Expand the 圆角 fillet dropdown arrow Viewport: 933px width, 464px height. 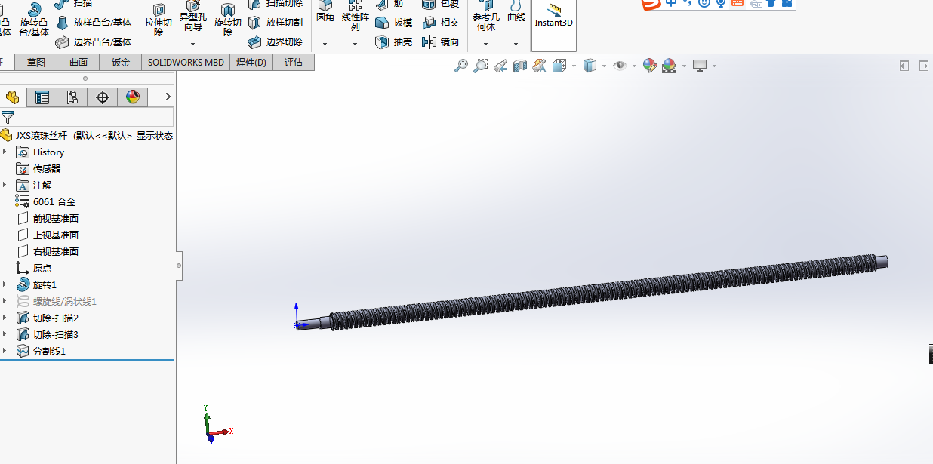325,44
